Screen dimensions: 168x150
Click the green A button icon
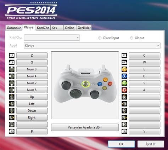(x=124, y=83)
